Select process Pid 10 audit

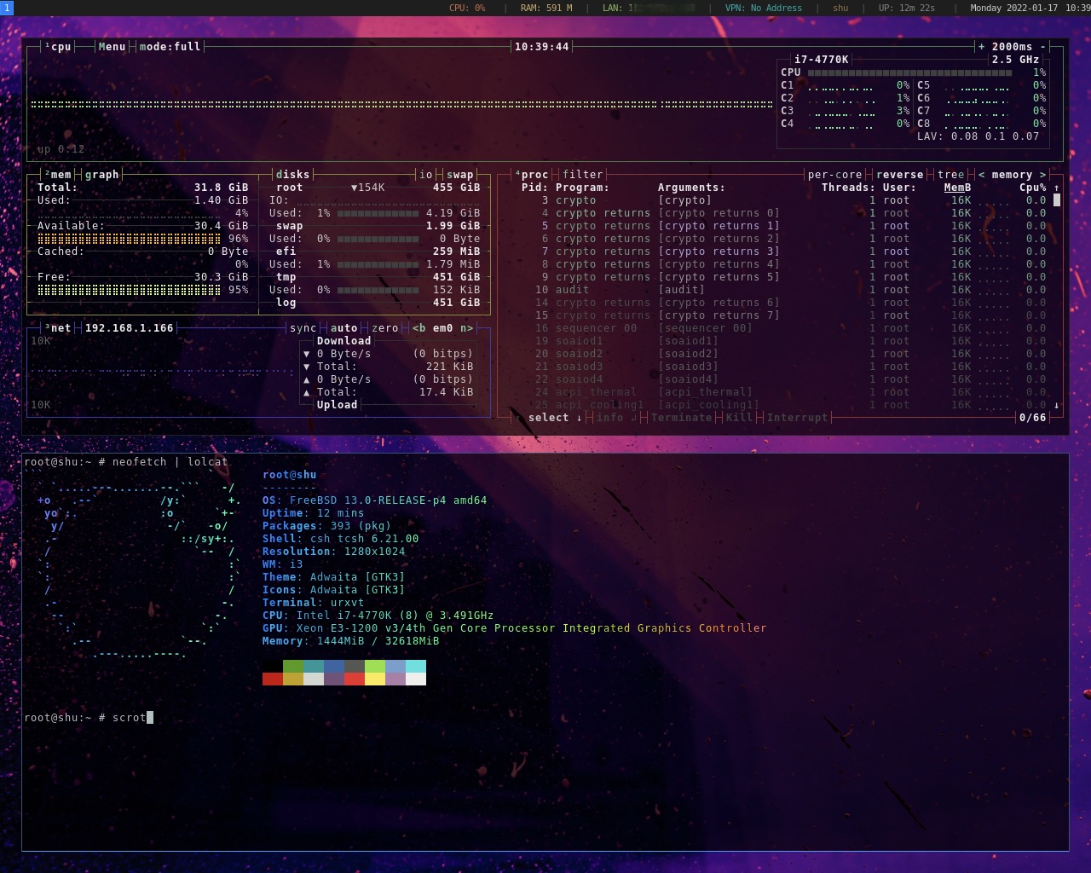[784, 290]
